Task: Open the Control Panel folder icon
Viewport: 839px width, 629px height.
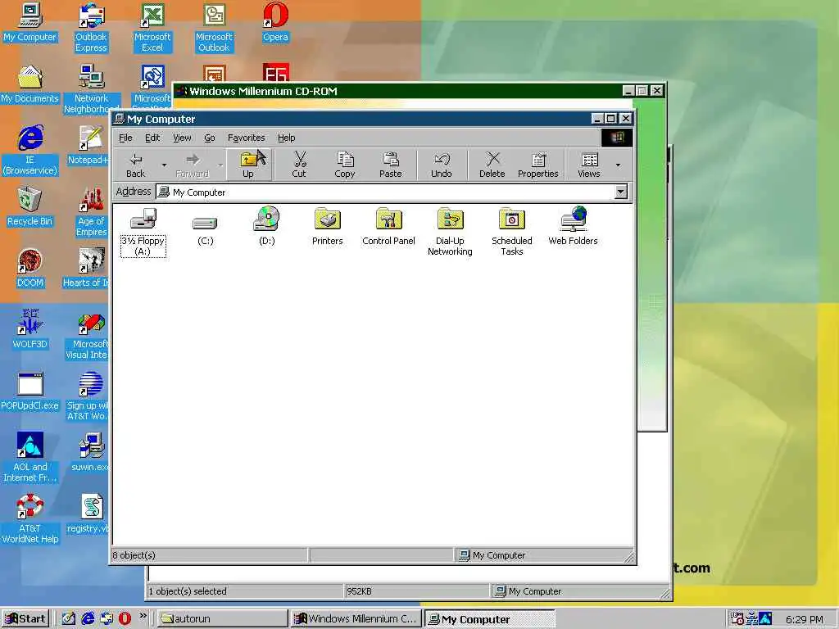Action: [x=388, y=227]
